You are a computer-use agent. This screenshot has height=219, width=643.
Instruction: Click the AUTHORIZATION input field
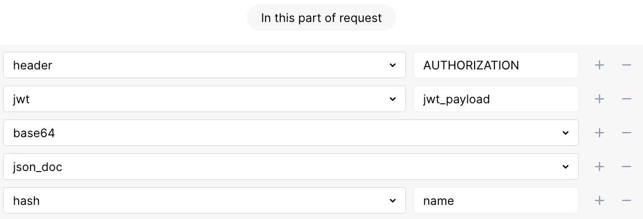496,65
